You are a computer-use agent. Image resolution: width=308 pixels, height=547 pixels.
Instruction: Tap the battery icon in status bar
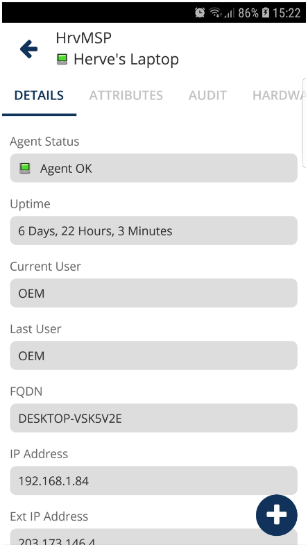(266, 13)
